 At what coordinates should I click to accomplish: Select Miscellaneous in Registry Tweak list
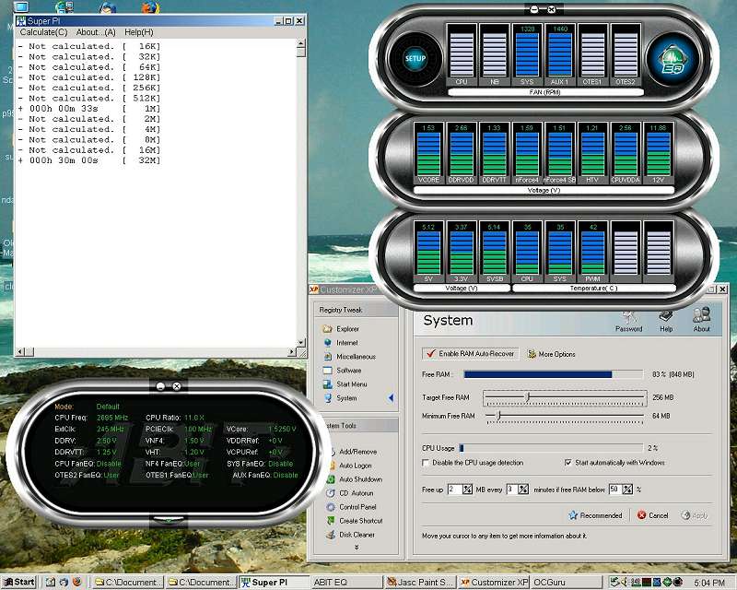349,357
